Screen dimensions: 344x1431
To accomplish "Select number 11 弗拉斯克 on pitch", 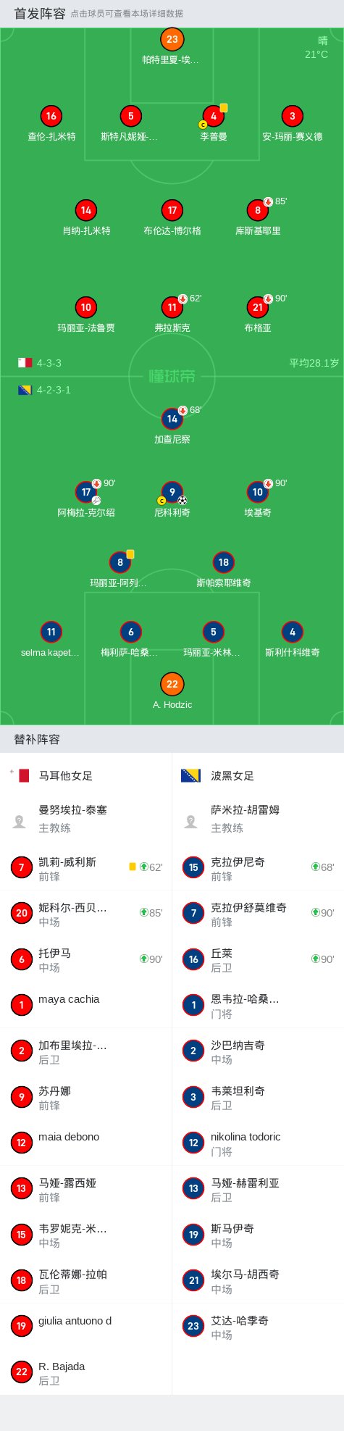I will click(172, 307).
